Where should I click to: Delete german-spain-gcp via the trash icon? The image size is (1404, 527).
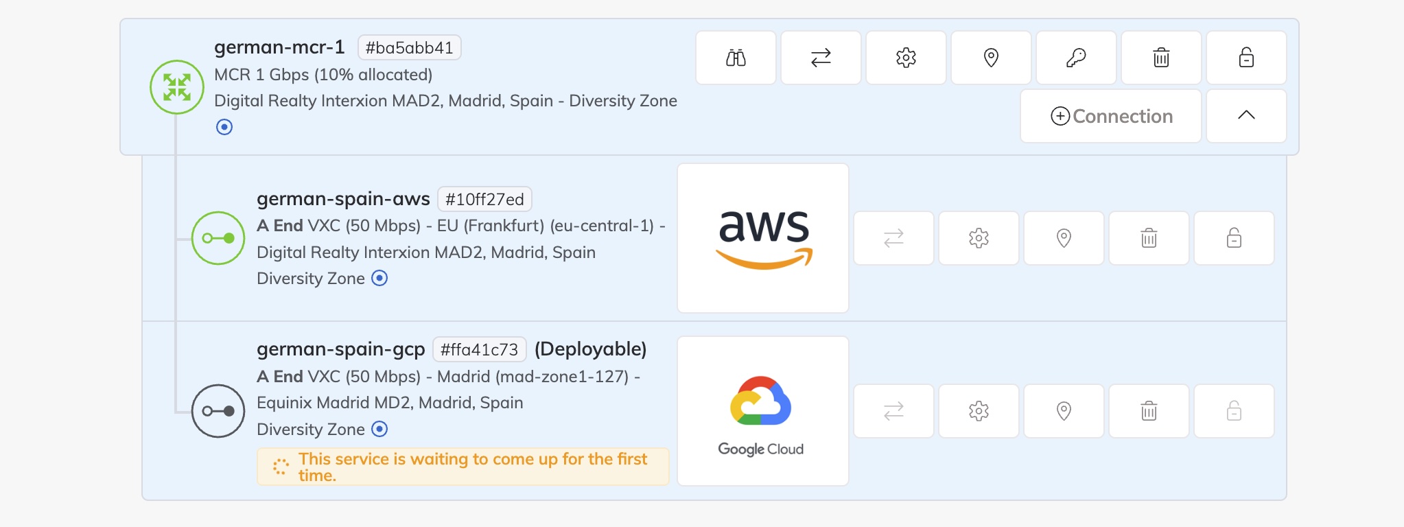1149,411
